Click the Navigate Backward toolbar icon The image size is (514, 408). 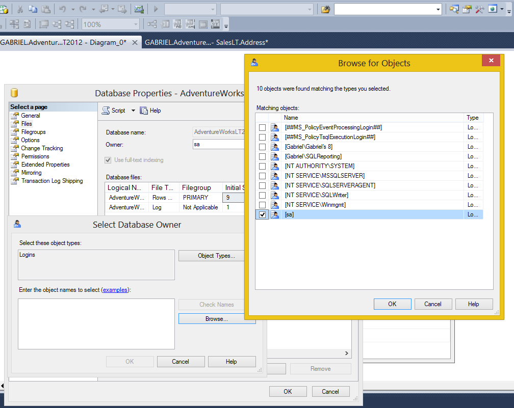click(104, 9)
